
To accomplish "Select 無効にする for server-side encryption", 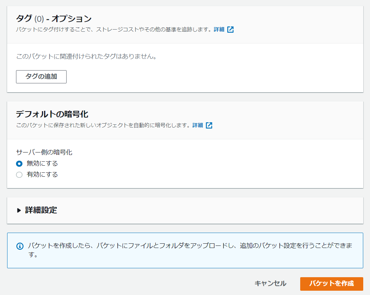I will point(19,164).
